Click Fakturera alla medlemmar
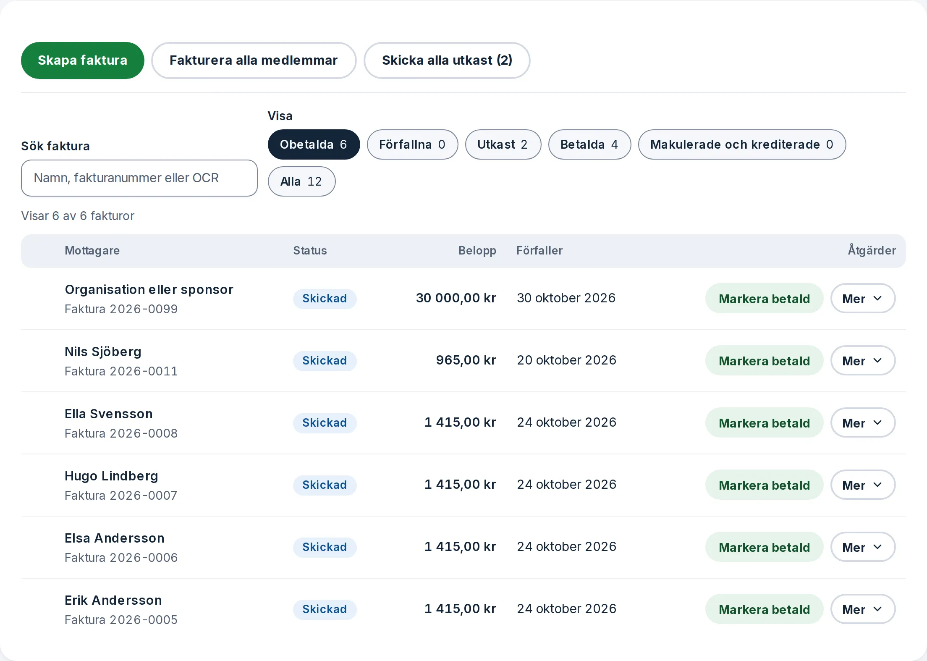The height and width of the screenshot is (661, 927). 254,60
